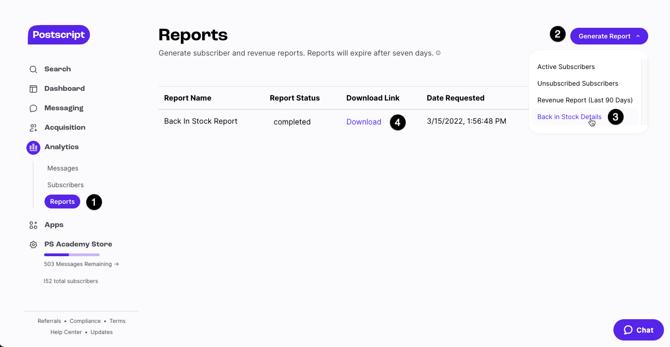Viewport: 670px width, 347px height.
Task: Click the 3/15/2022, 1:56:48 PM date cell
Action: point(466,121)
